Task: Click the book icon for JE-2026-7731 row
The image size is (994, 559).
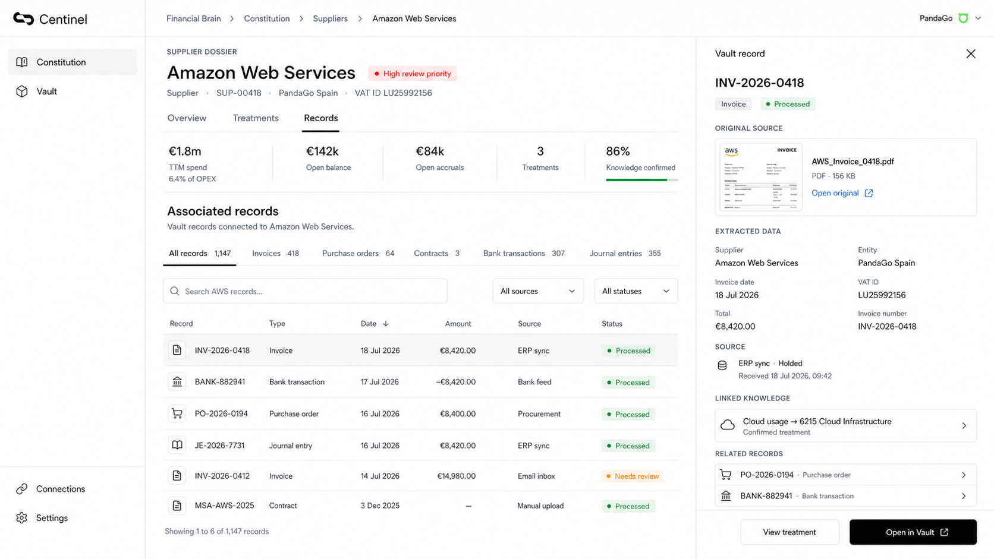Action: pyautogui.click(x=177, y=445)
